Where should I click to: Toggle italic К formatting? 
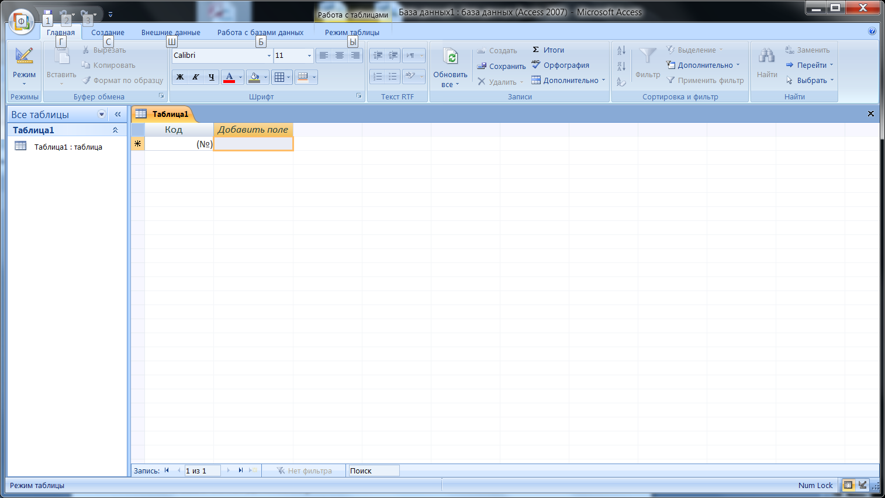(196, 77)
